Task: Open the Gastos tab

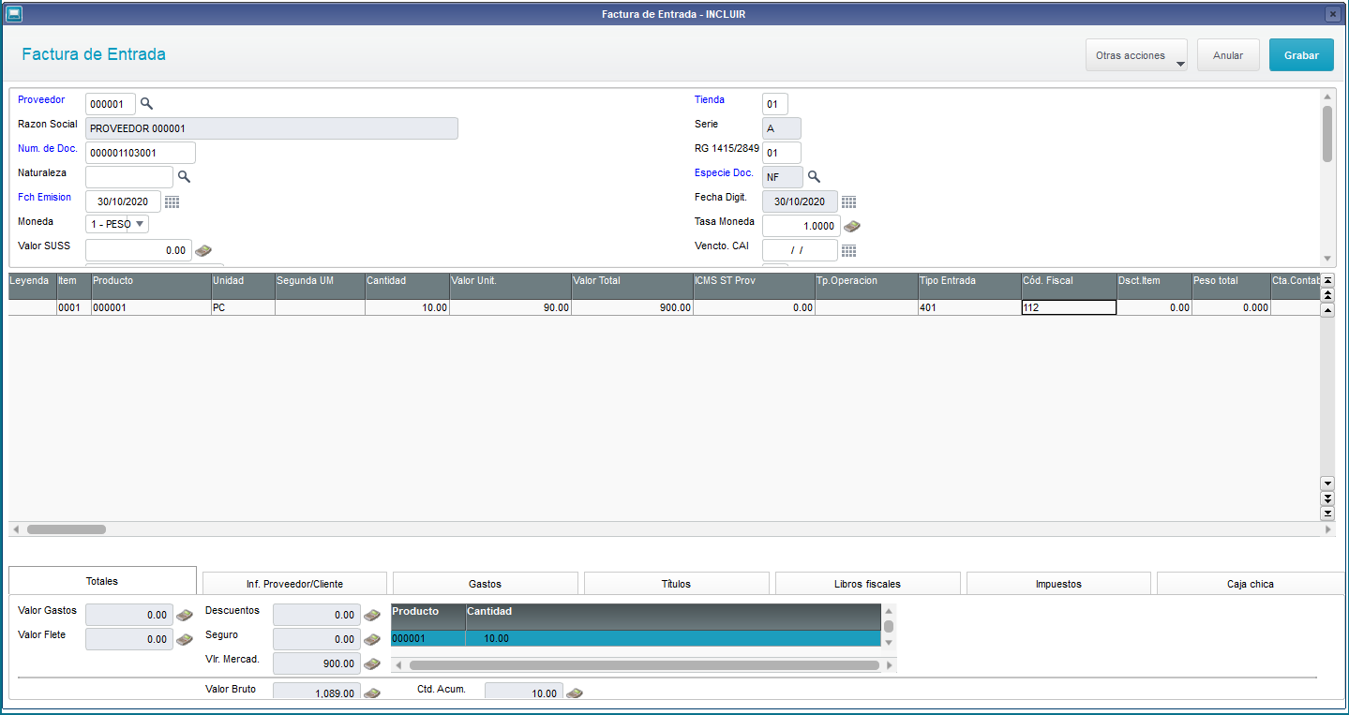Action: [x=485, y=584]
